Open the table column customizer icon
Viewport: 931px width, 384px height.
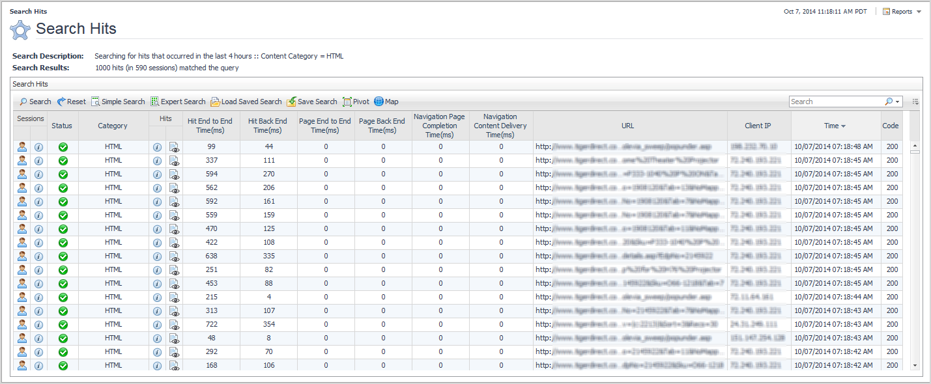[x=915, y=102]
